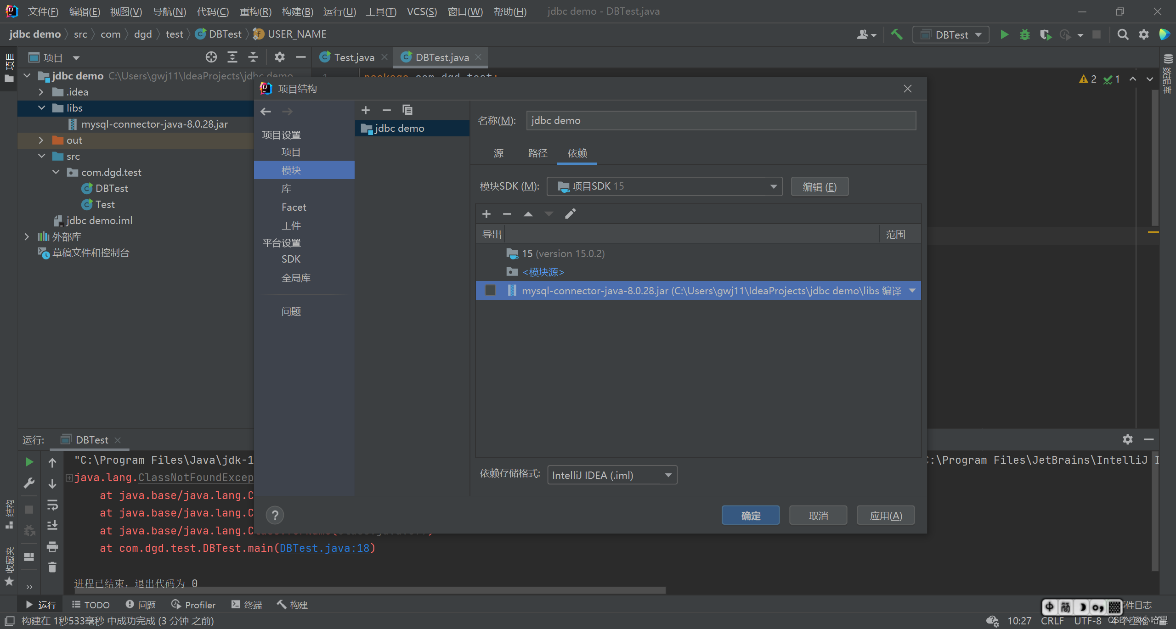Switch to the 路径 tab
The width and height of the screenshot is (1176, 629).
pyautogui.click(x=537, y=153)
